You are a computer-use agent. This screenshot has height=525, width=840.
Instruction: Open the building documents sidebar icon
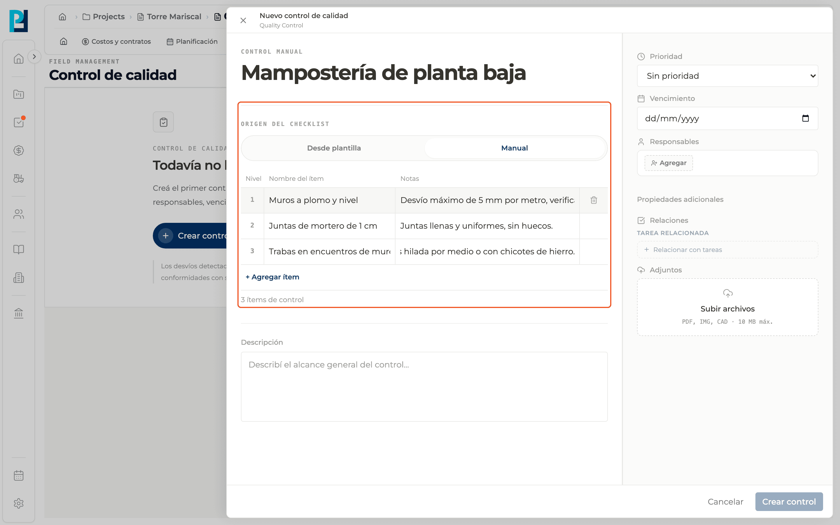point(18,278)
